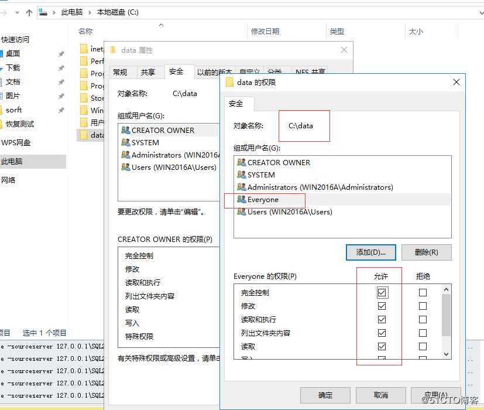Select the inet folder icon

click(84, 49)
